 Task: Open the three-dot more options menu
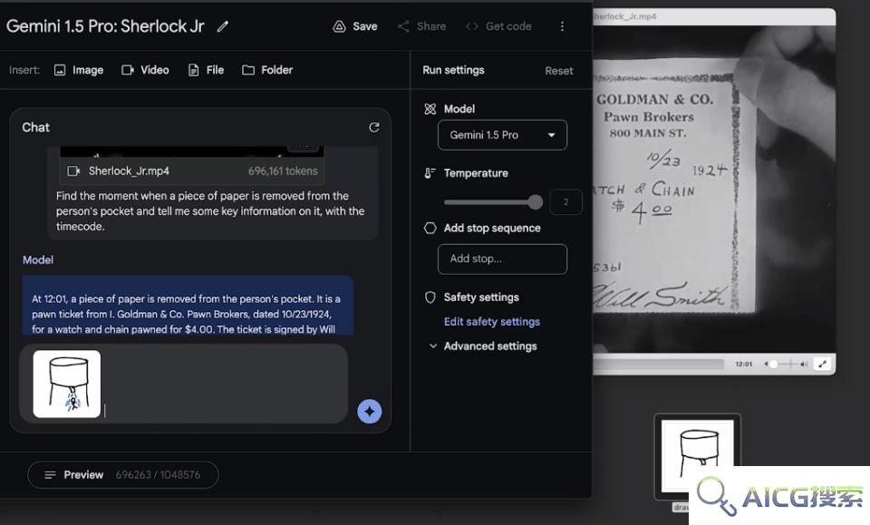562,26
